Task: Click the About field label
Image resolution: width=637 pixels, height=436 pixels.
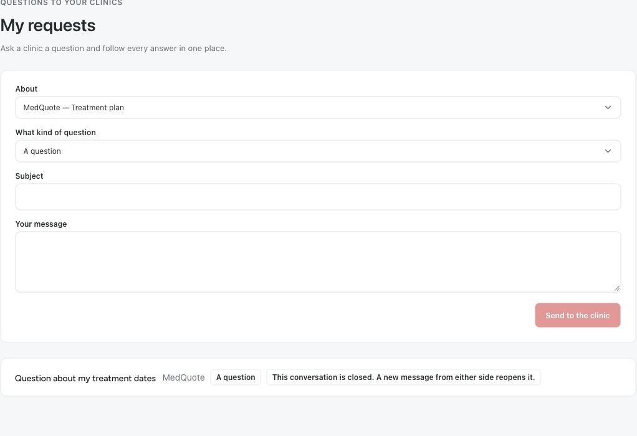Action: (x=26, y=89)
